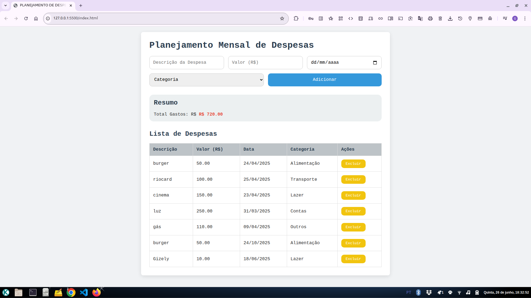
Task: Open file manager folder in taskbar
Action: point(19,292)
